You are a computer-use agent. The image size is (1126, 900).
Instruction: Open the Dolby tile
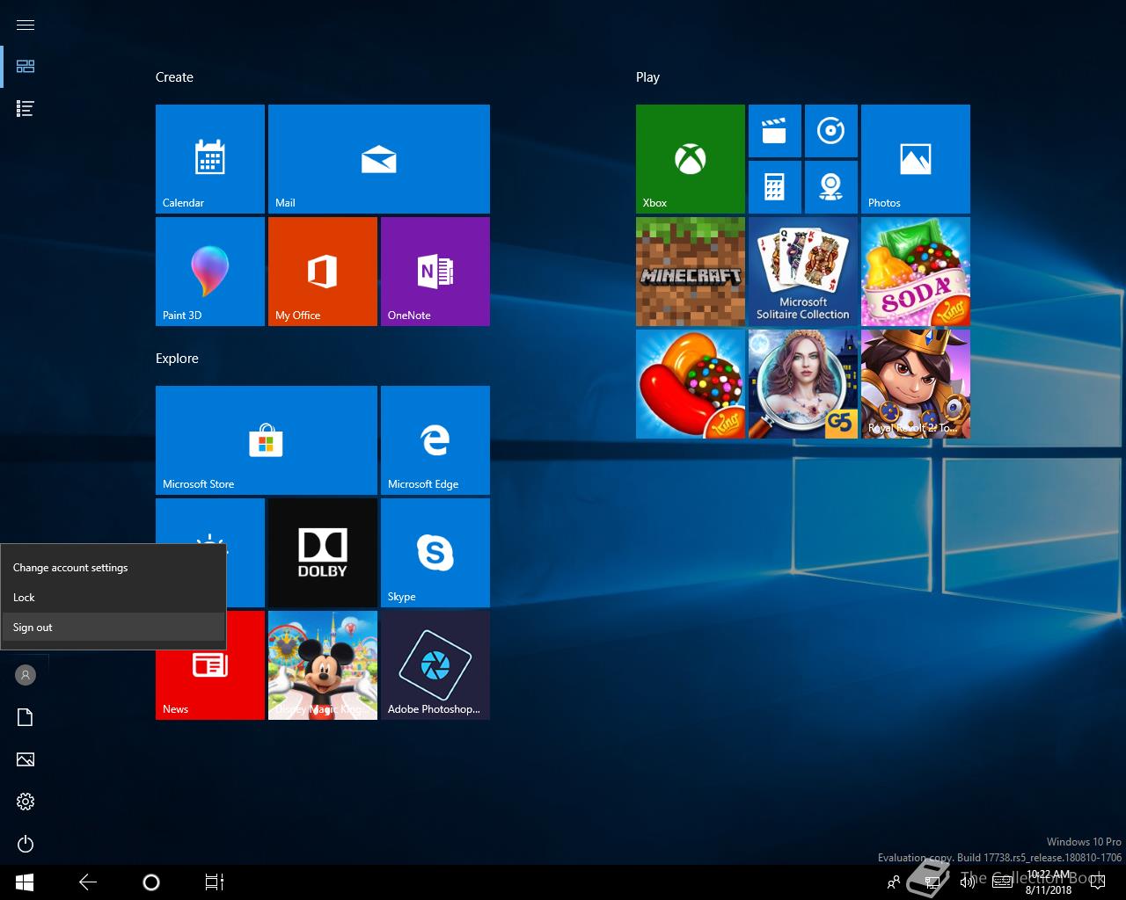[x=323, y=553]
